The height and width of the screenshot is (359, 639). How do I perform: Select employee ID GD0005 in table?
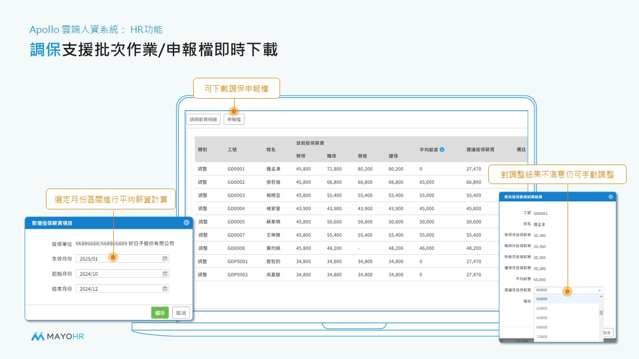click(236, 222)
